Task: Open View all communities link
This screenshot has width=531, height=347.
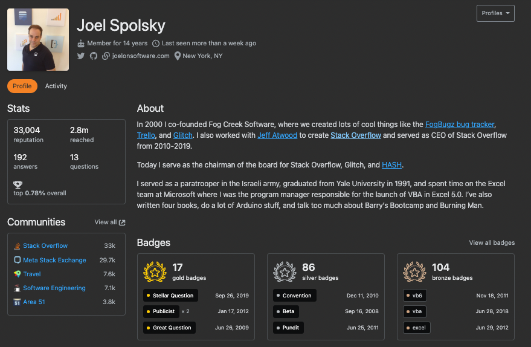Action: coord(110,222)
